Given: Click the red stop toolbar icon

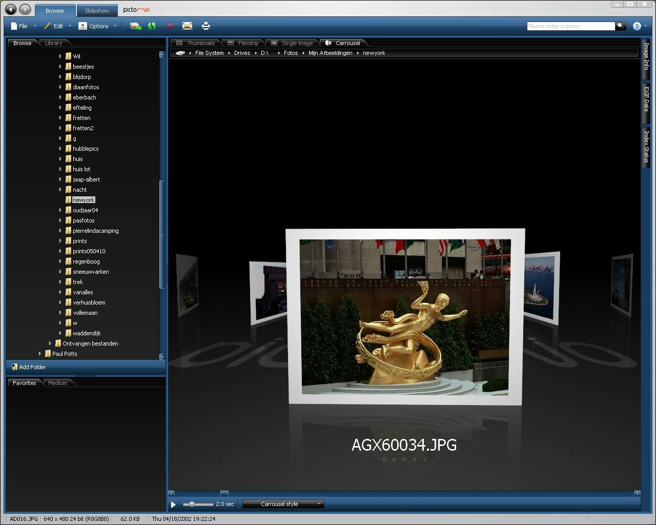Looking at the screenshot, I should pos(170,26).
